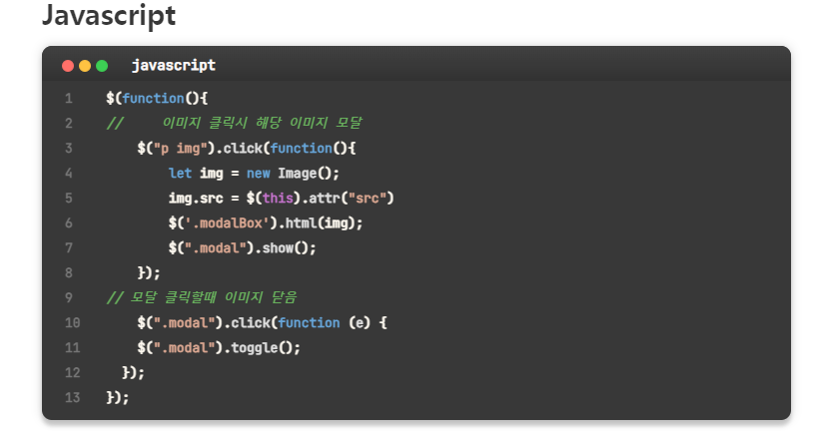Click the yellow dot in code block header
Viewport: 818px width, 436px height.
coord(85,66)
